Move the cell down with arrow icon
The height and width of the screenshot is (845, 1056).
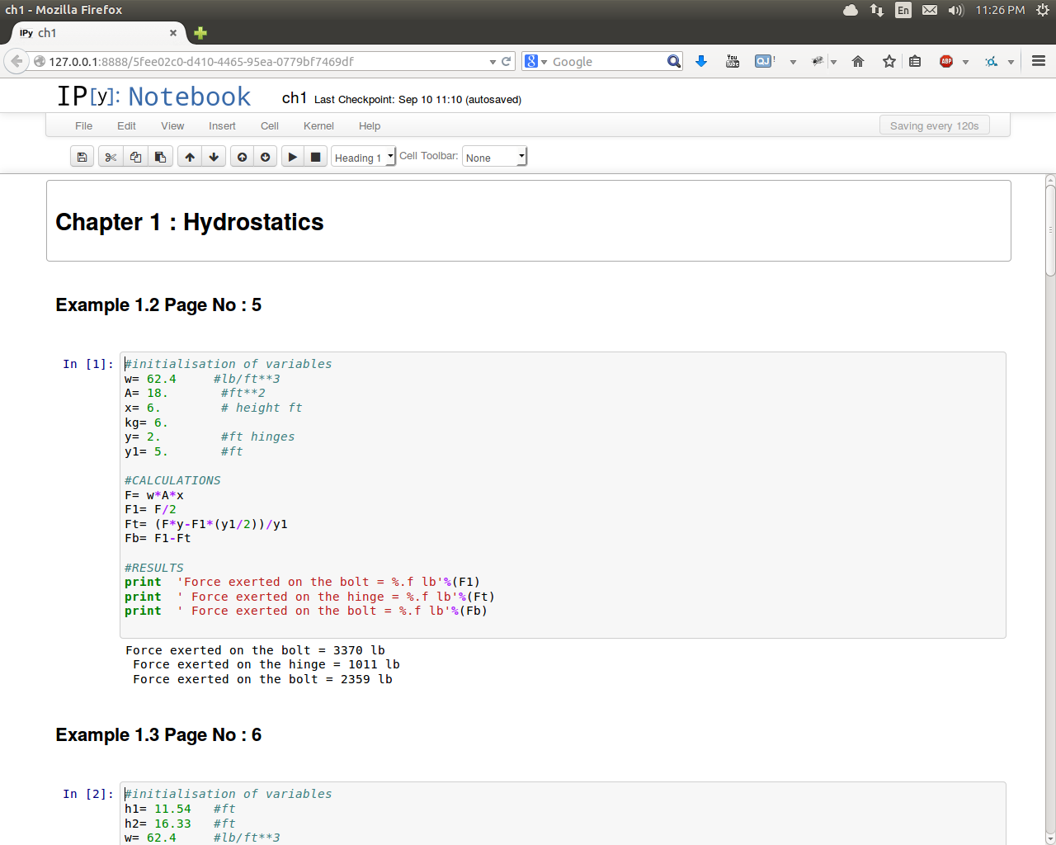pyautogui.click(x=214, y=157)
